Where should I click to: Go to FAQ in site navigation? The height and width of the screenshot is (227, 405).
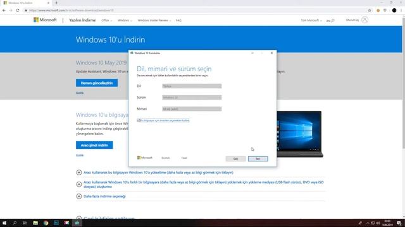click(178, 20)
